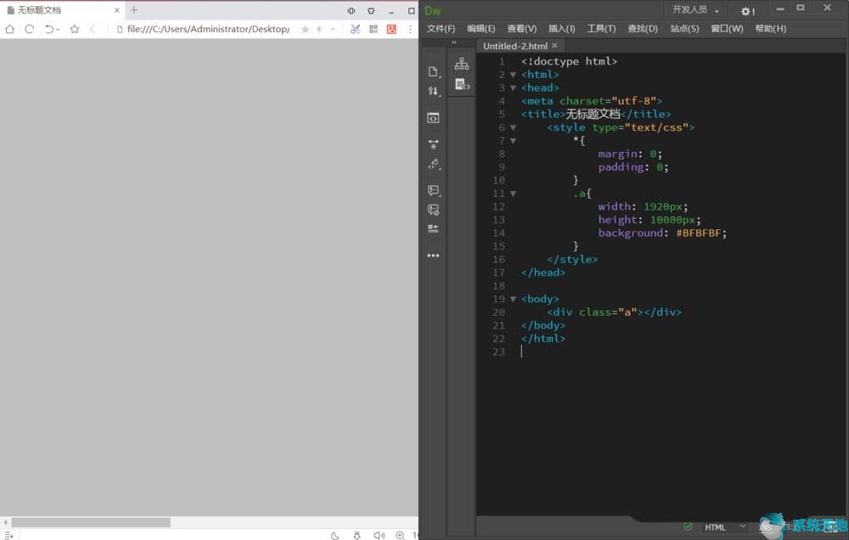This screenshot has width=849, height=540.
Task: Click the browser Favorites star outline icon
Action: [74, 29]
